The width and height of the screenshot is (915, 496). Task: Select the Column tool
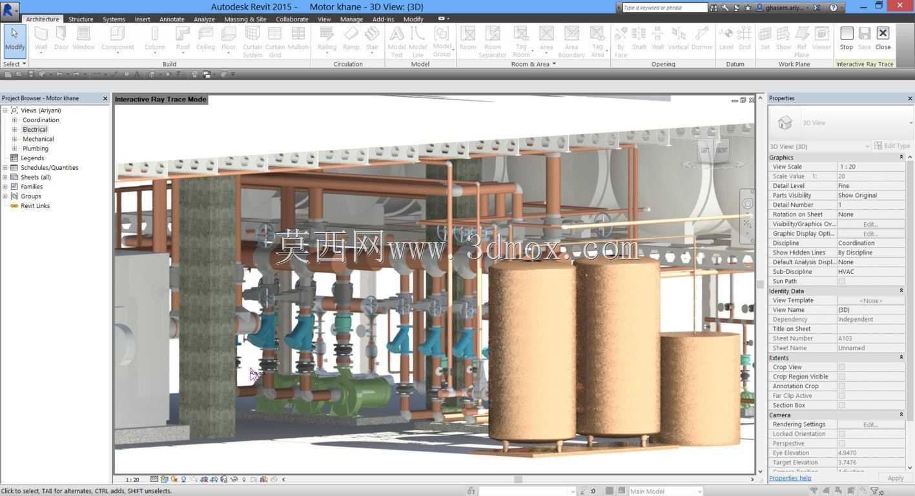tap(154, 39)
